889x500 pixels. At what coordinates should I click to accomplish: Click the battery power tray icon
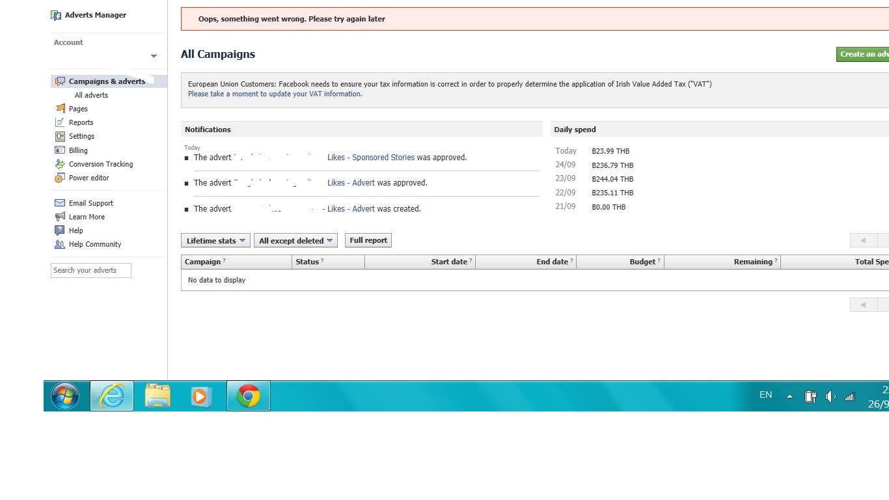tap(810, 396)
